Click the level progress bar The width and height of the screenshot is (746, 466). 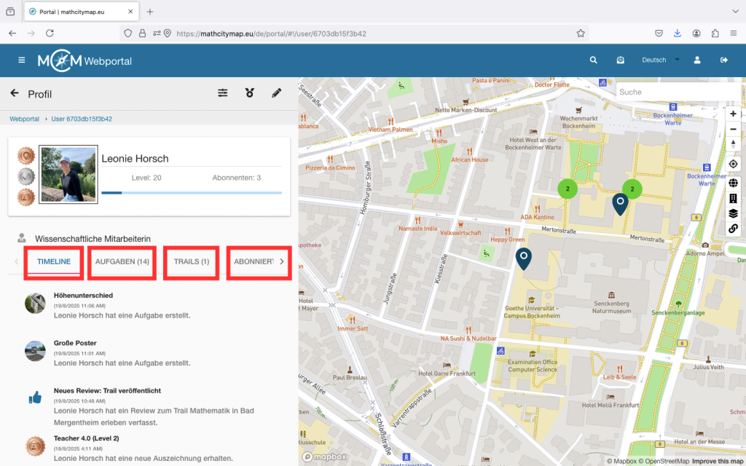(x=191, y=193)
